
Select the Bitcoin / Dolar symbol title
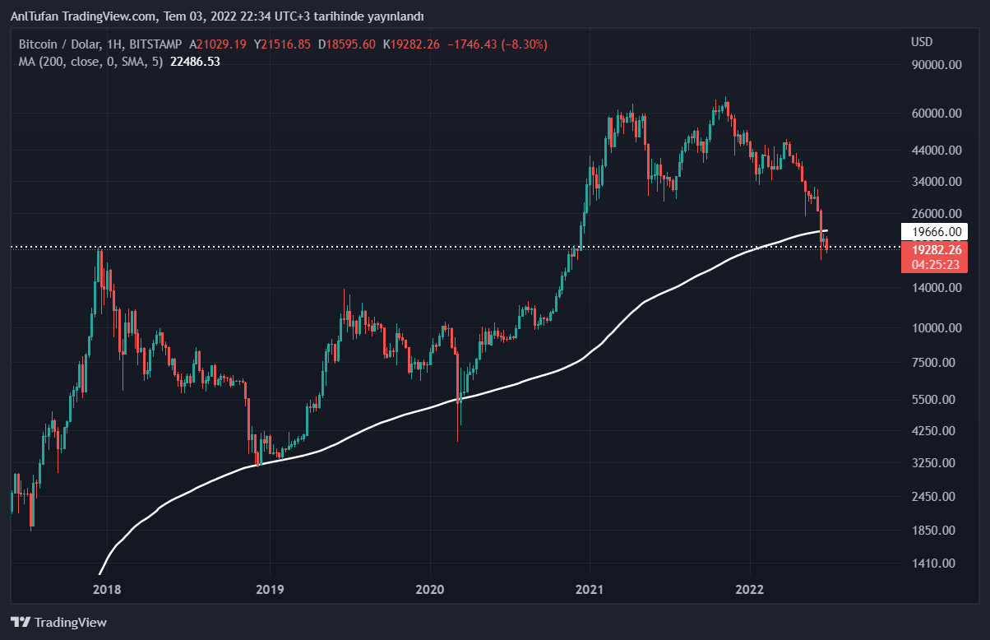pyautogui.click(x=59, y=44)
